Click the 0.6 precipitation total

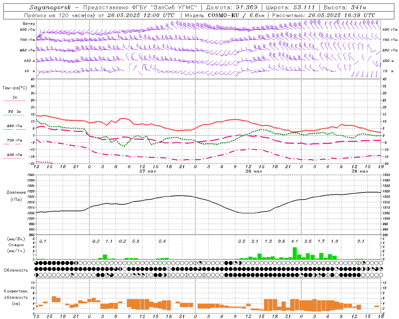pos(281,241)
